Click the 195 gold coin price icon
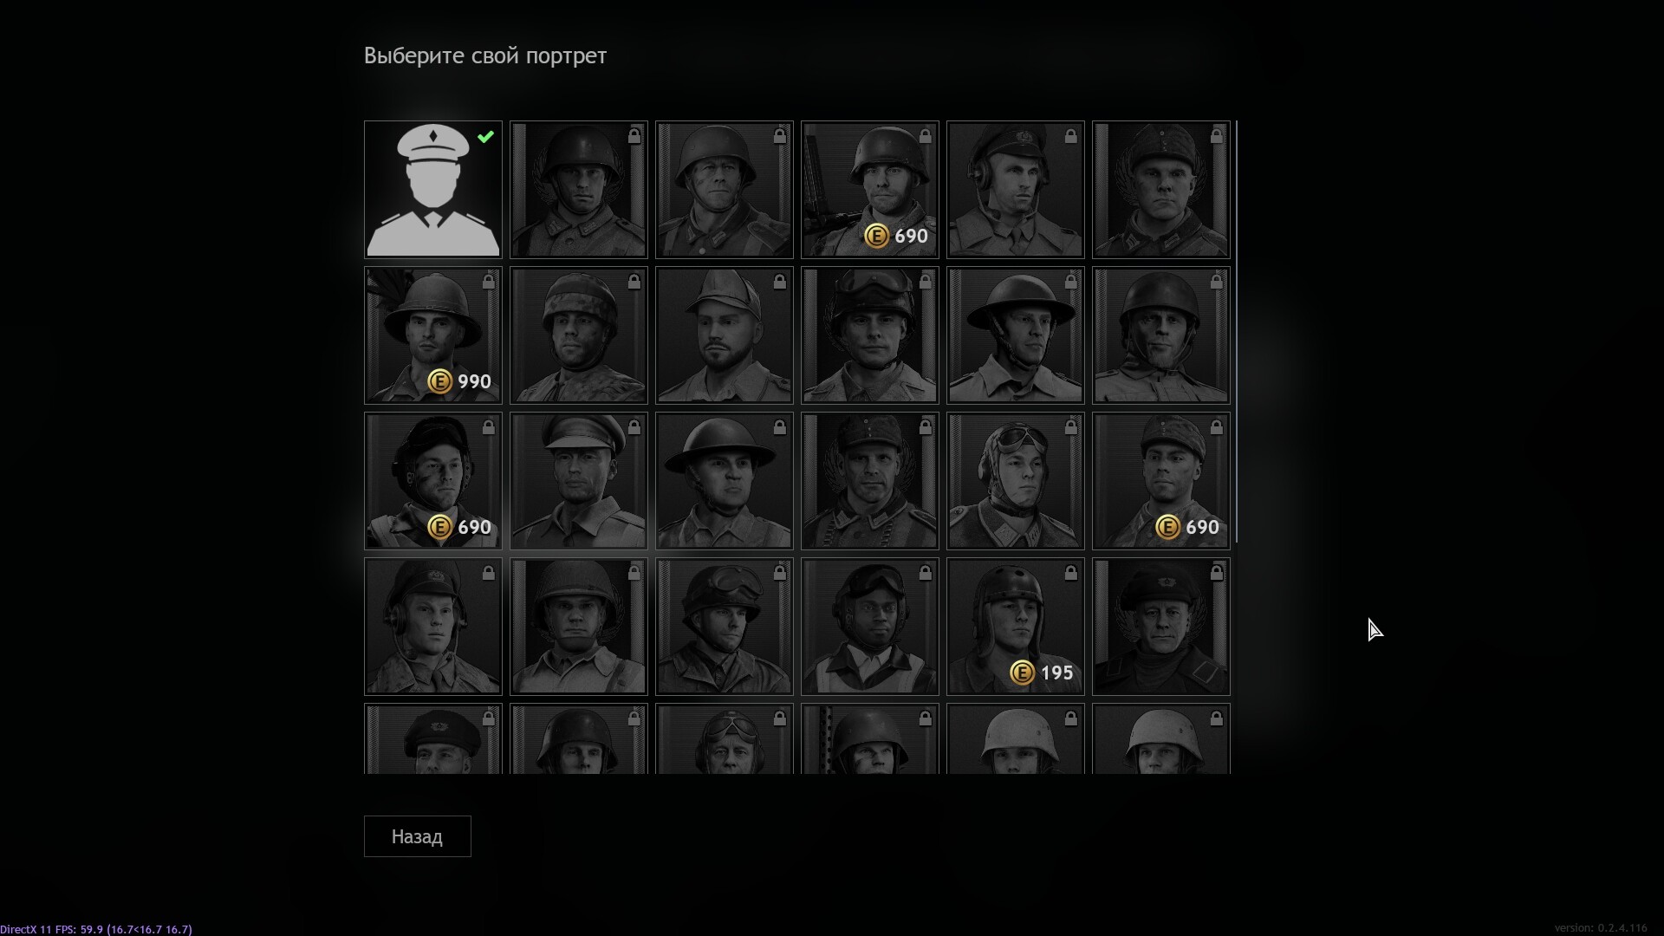The height and width of the screenshot is (936, 1664). pyautogui.click(x=1023, y=673)
